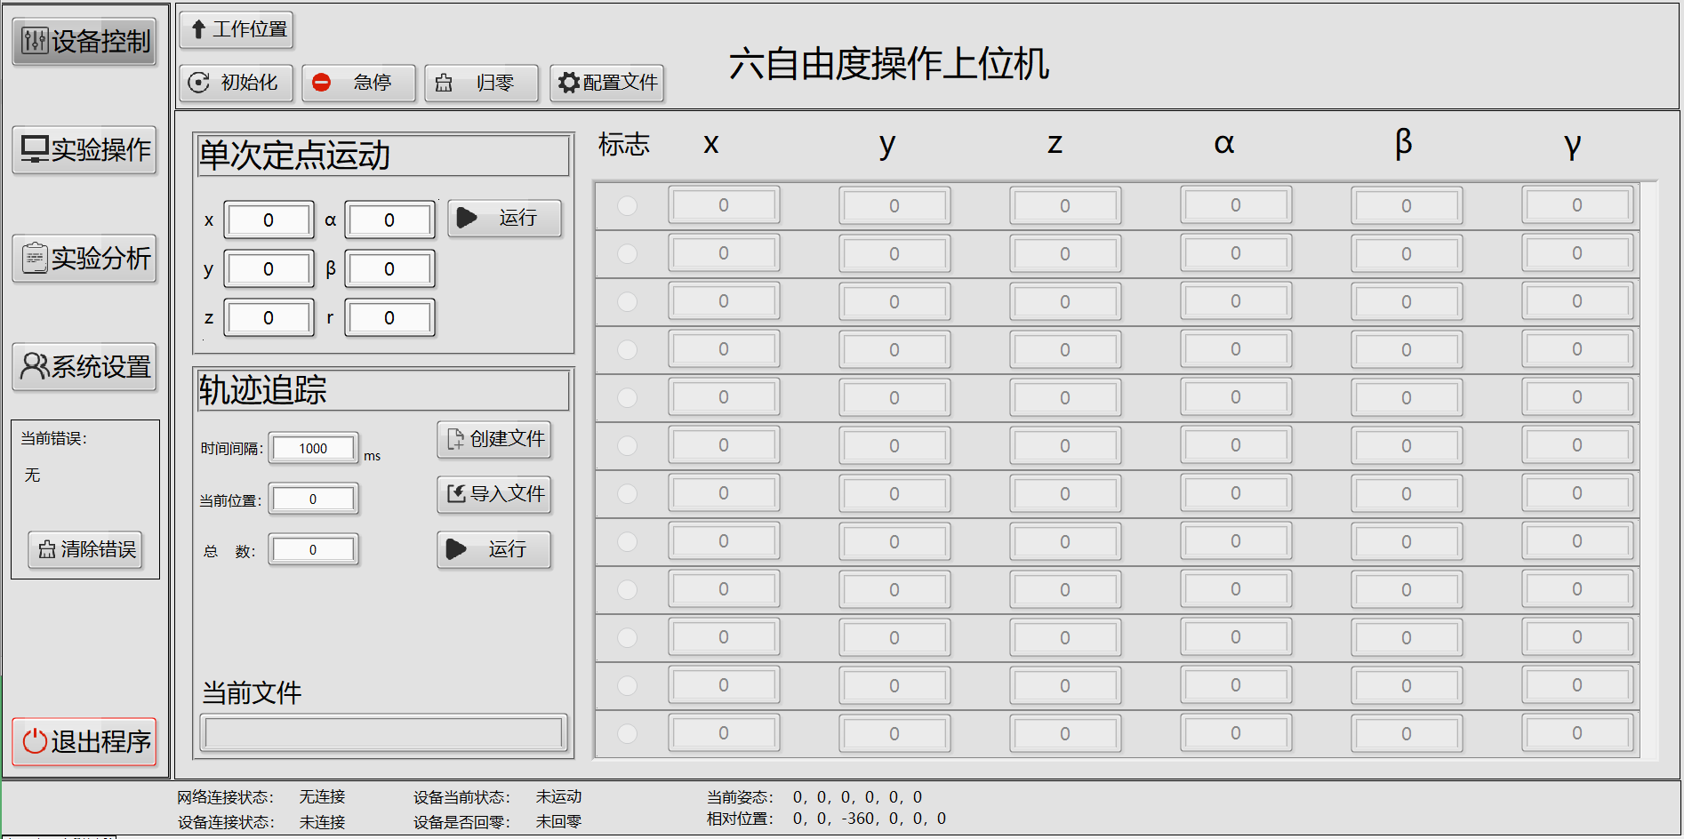Click 清除错误 to clear errors
Viewport: 1684px width, 839px height.
point(85,549)
